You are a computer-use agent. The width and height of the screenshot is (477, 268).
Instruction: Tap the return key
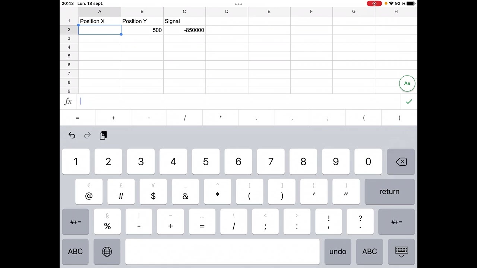pyautogui.click(x=389, y=192)
